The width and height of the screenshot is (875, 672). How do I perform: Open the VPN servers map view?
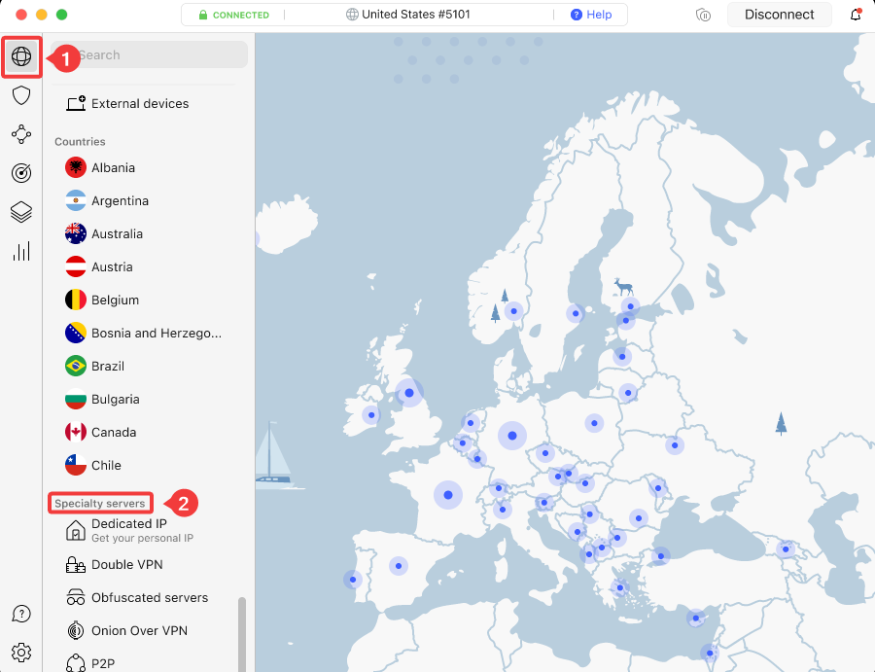tap(21, 56)
